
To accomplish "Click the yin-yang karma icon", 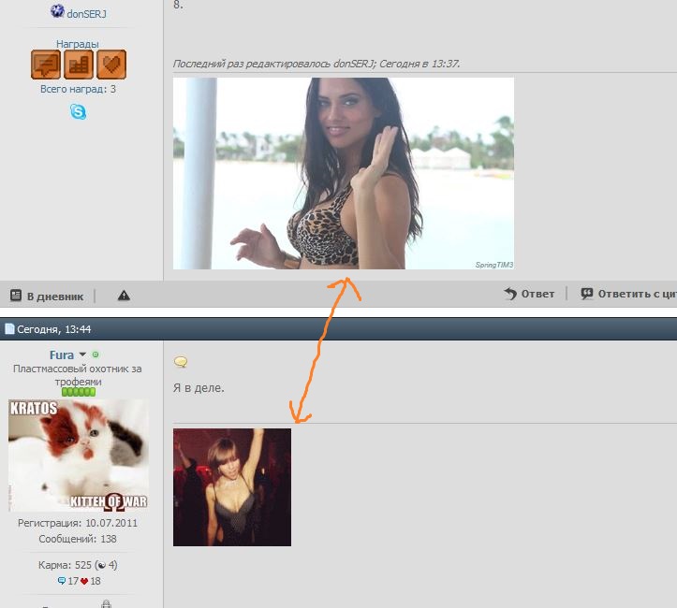I will tap(101, 565).
